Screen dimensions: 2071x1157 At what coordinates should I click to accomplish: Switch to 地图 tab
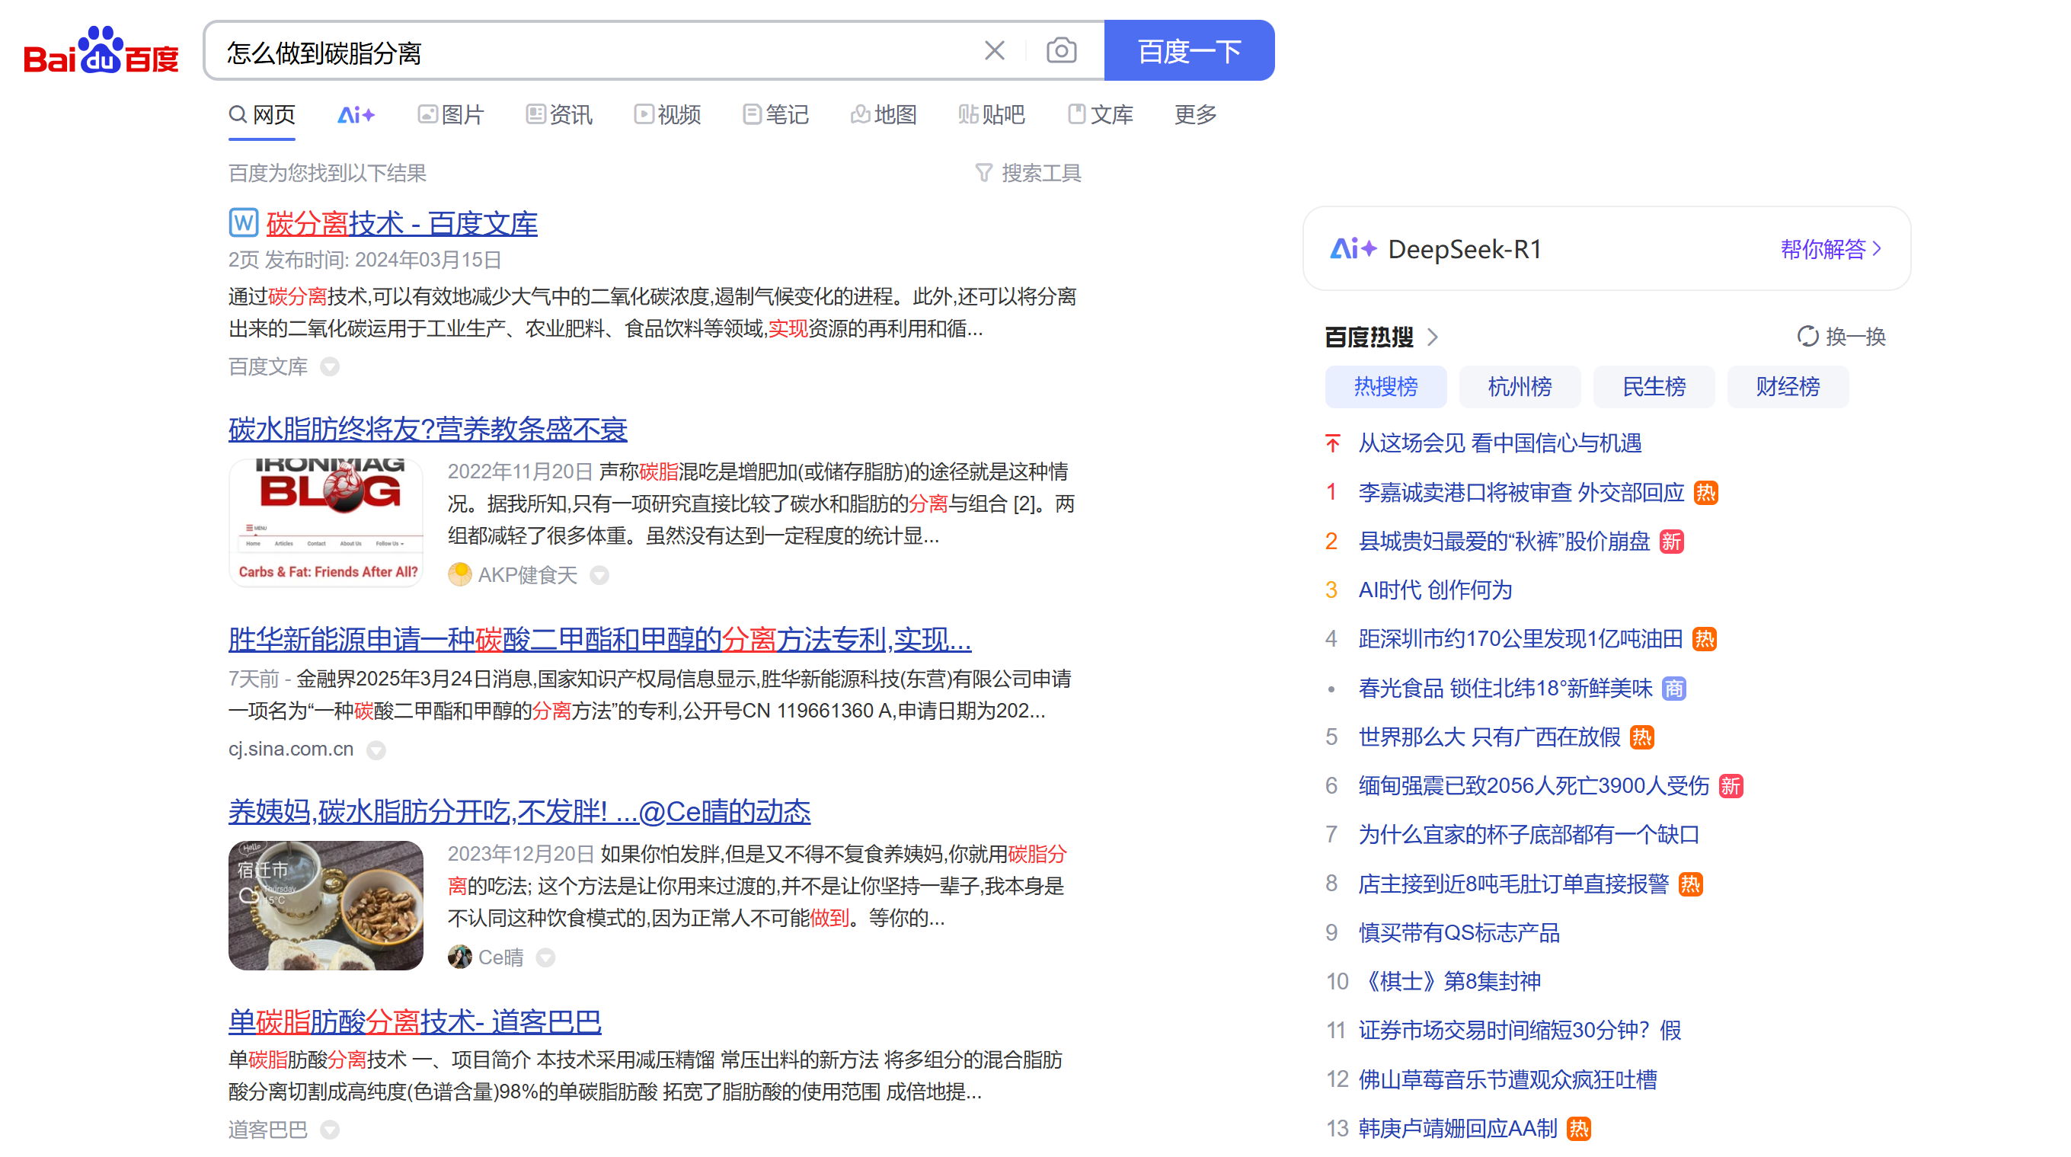[x=884, y=115]
